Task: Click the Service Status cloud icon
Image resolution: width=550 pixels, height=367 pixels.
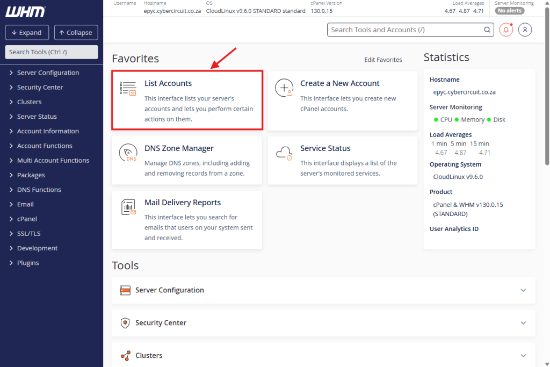Action: click(x=284, y=153)
